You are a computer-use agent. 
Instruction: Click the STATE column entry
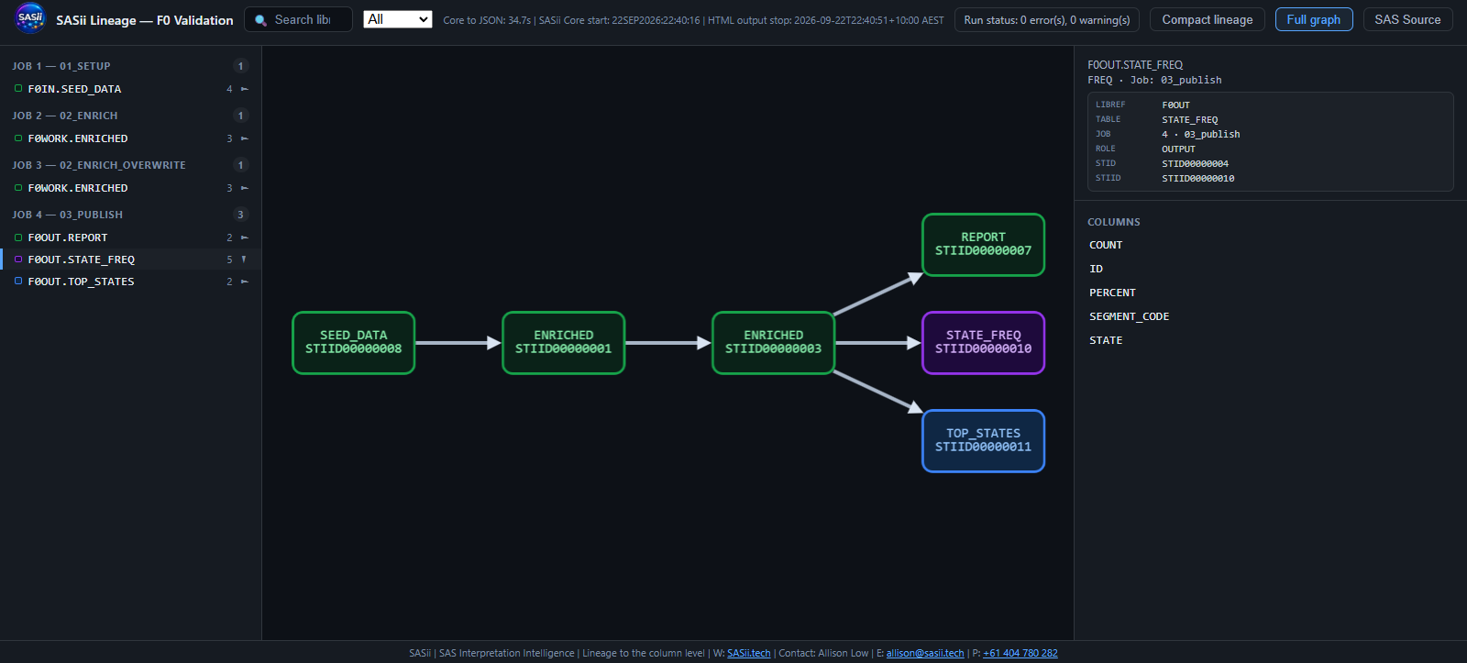pos(1106,340)
